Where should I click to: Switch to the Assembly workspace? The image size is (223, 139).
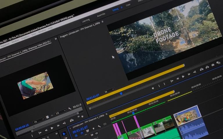101,15
